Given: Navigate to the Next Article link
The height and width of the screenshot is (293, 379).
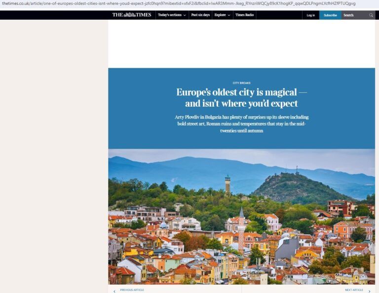Looking at the screenshot, I should [354, 290].
